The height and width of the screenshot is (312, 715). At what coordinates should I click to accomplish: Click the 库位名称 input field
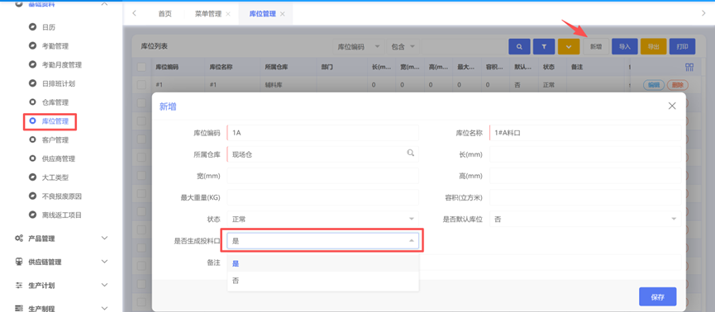coord(585,133)
